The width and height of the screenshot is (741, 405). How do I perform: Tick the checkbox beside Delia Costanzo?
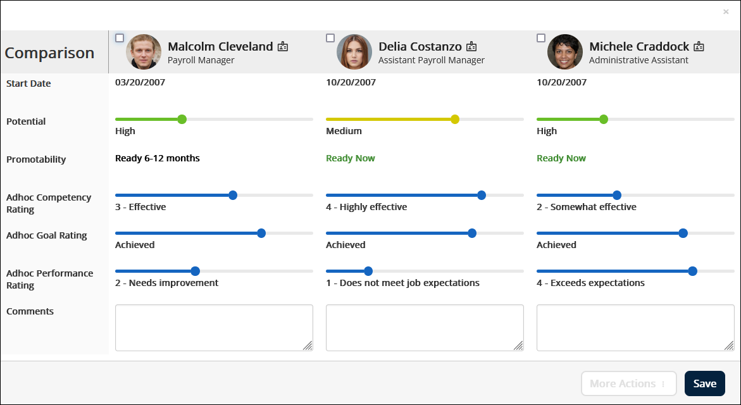click(x=330, y=38)
